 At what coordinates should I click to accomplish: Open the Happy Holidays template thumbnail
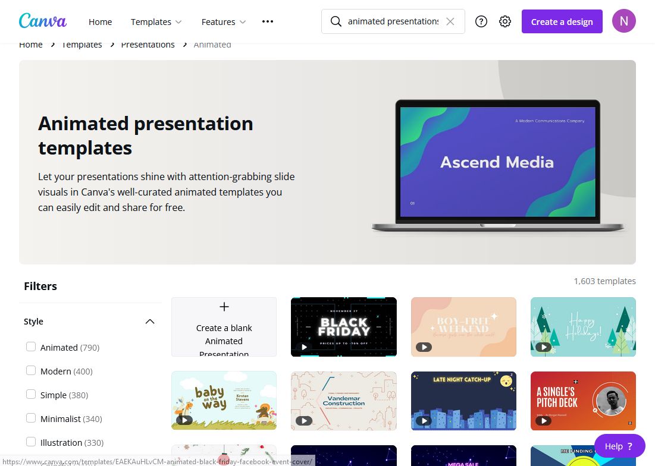pos(583,326)
